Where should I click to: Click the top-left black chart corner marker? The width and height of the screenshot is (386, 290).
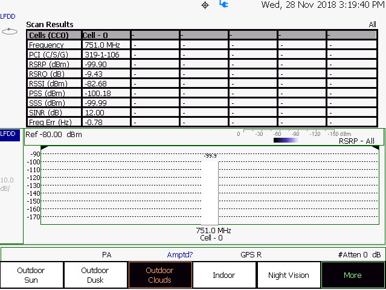click(44, 147)
